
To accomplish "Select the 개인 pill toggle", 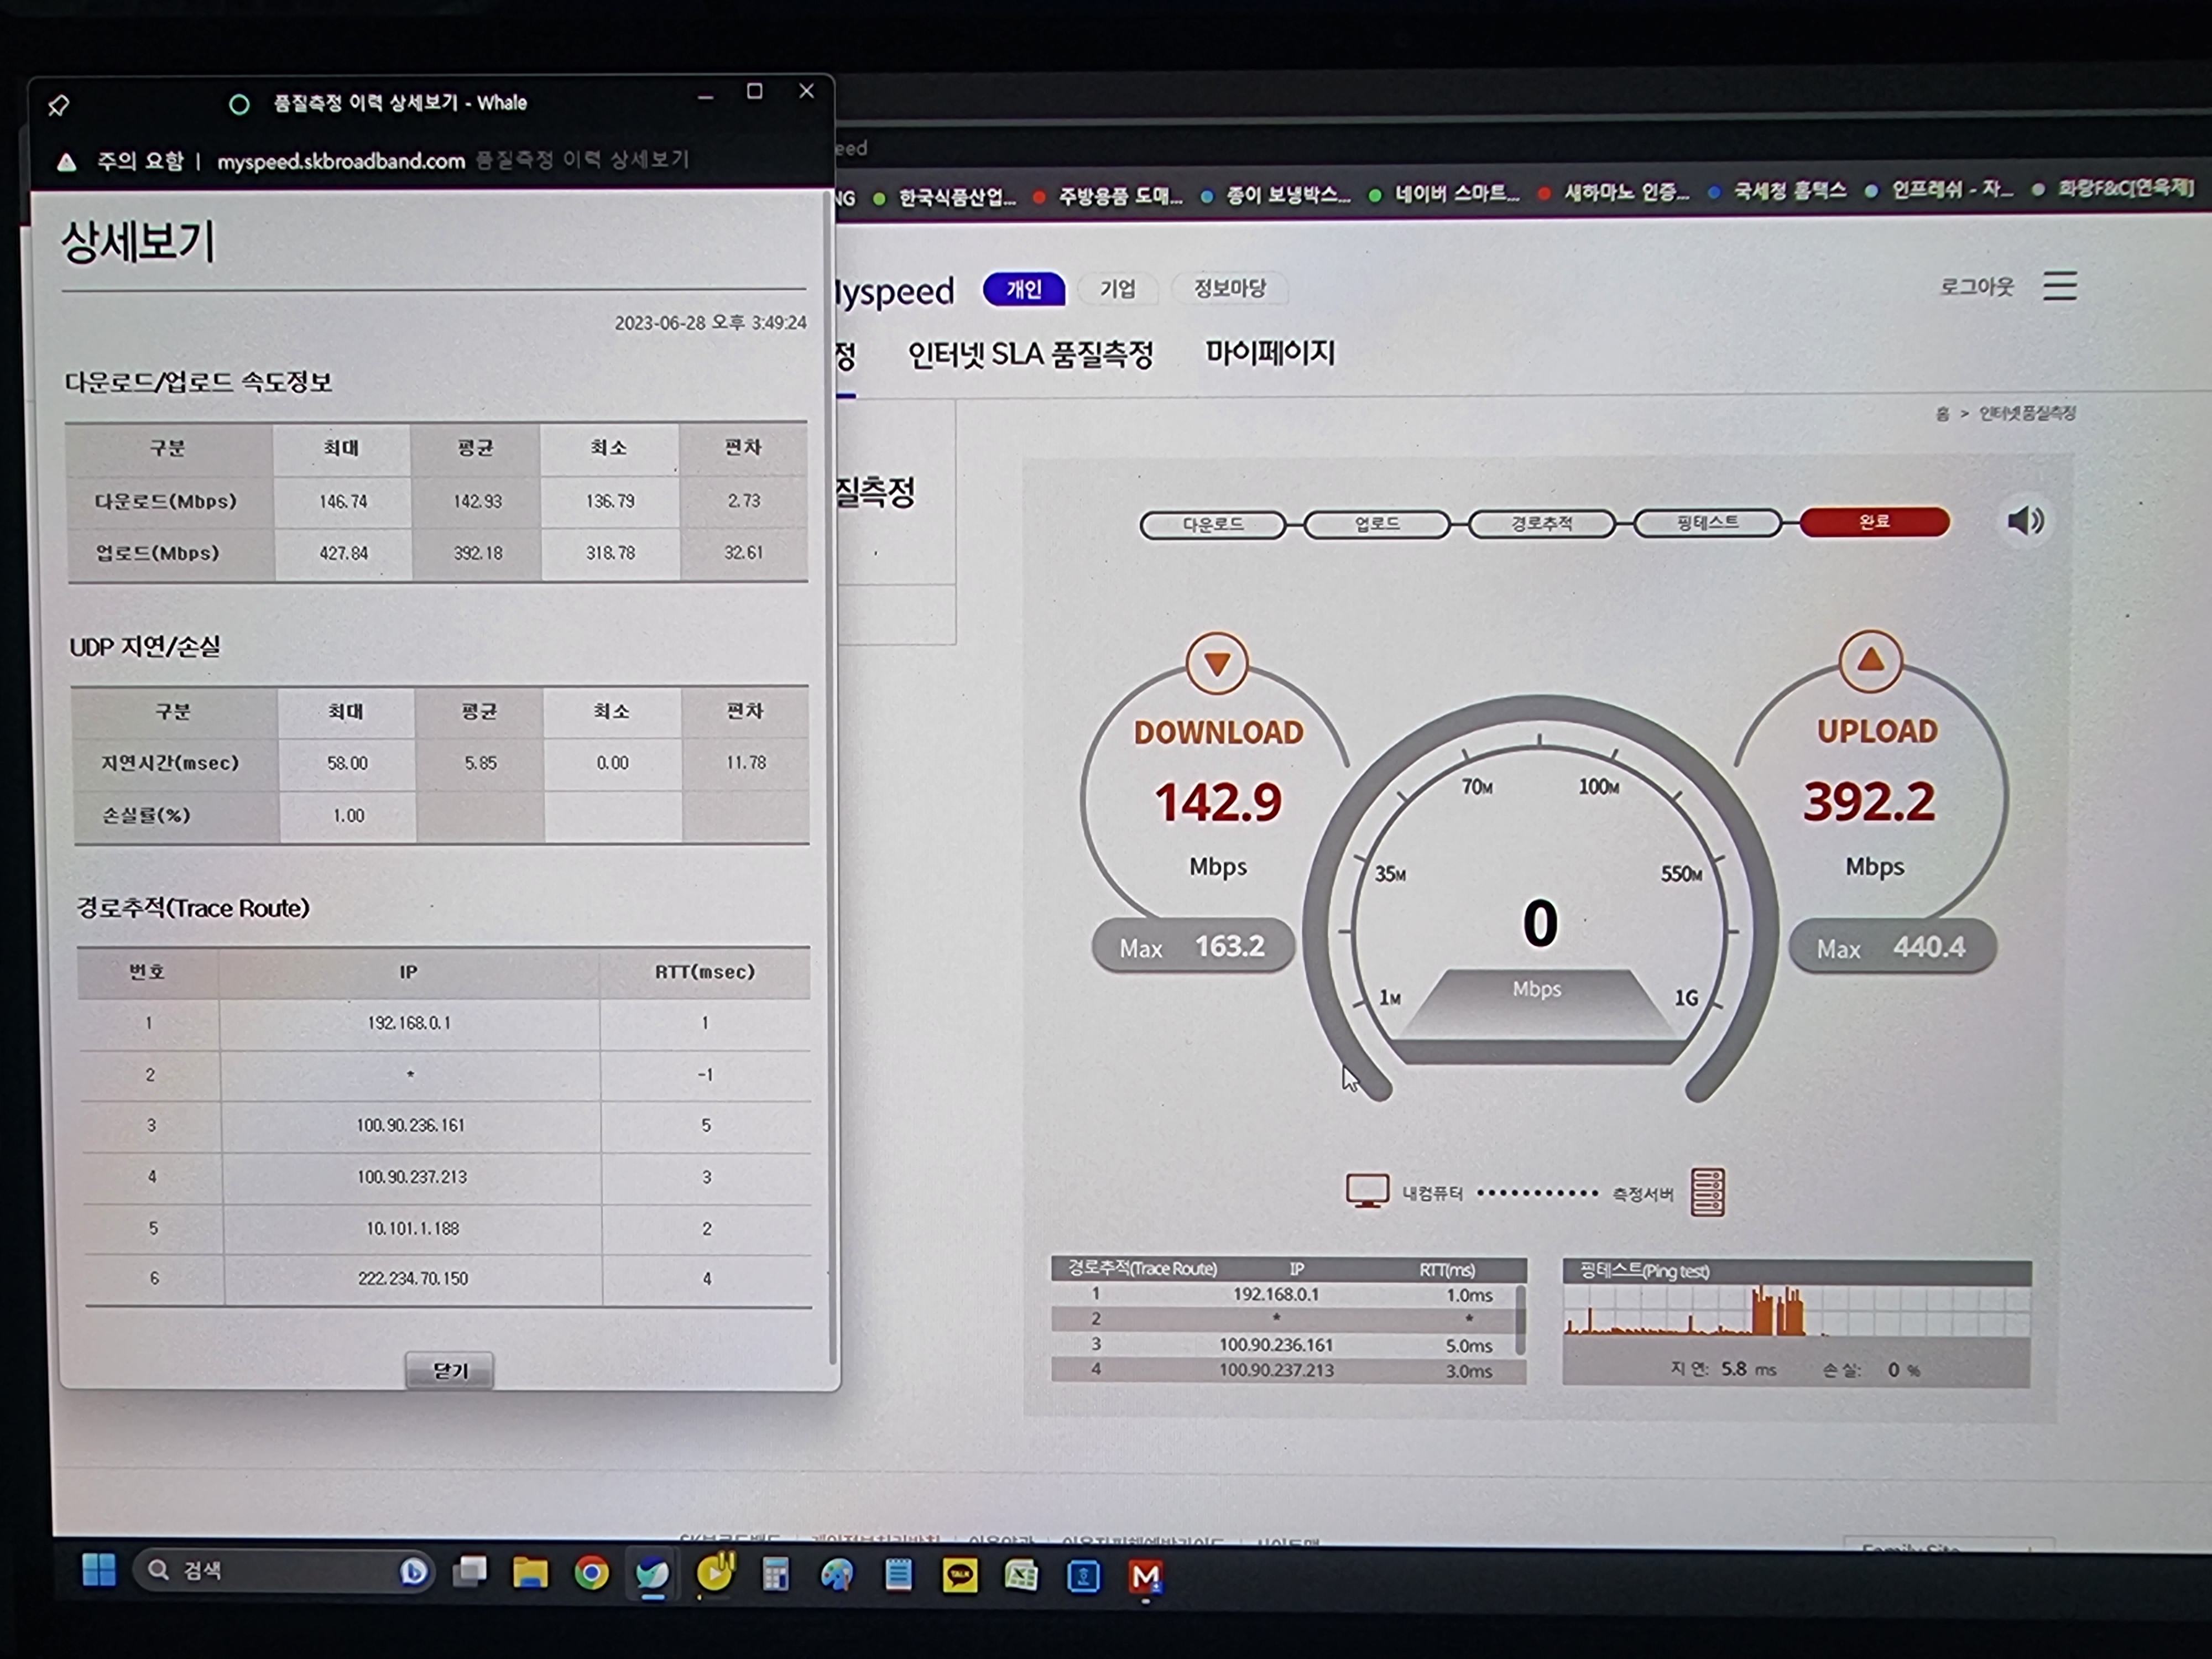I will click(1023, 289).
